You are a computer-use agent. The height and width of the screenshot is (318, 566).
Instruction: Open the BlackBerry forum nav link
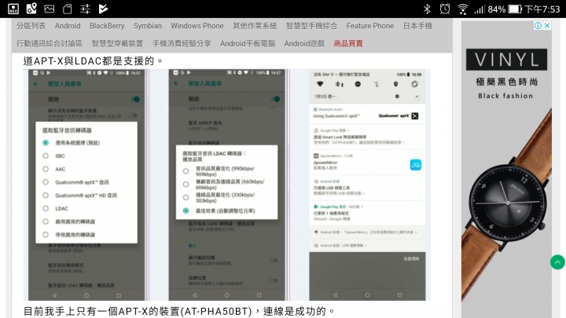click(x=107, y=26)
